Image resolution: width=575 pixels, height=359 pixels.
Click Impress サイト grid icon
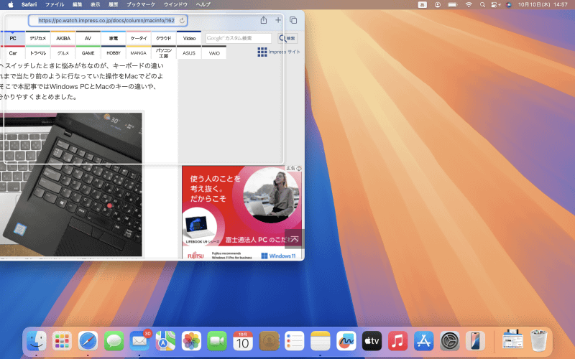click(262, 52)
